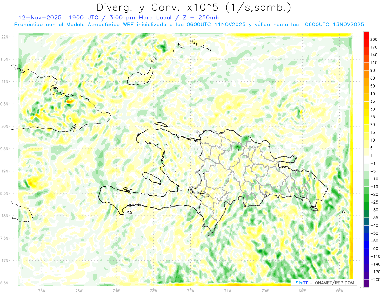Click the white swatch between 1 and -1

(x=366, y=159)
